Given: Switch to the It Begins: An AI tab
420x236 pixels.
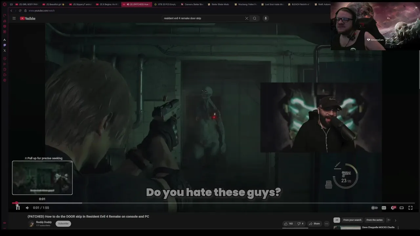Looking at the screenshot, I should (107, 4).
